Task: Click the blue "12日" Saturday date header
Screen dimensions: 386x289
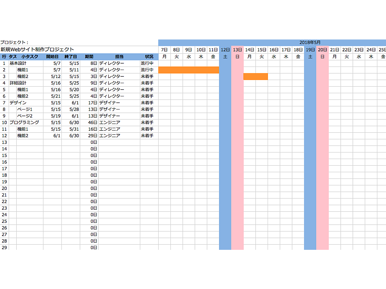Action: click(225, 50)
